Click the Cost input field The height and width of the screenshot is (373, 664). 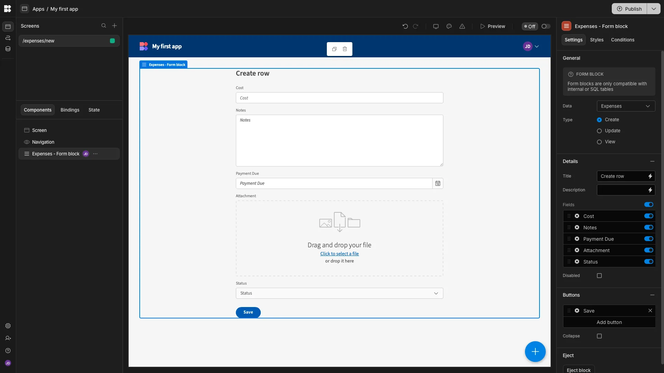click(339, 98)
